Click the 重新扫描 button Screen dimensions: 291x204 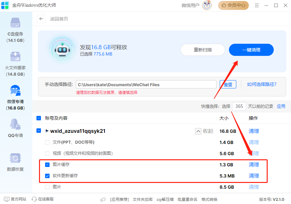(x=202, y=50)
